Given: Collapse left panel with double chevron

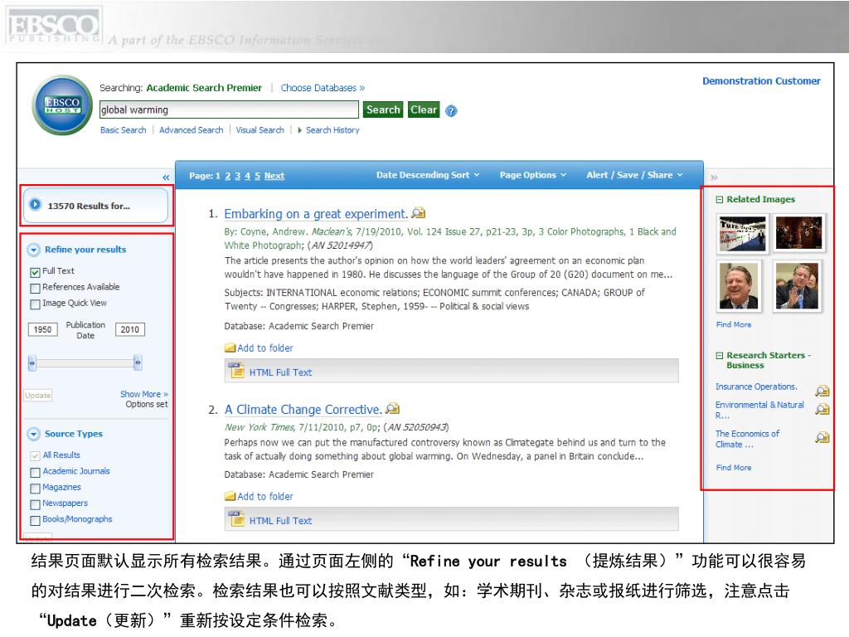Looking at the screenshot, I should [x=166, y=177].
